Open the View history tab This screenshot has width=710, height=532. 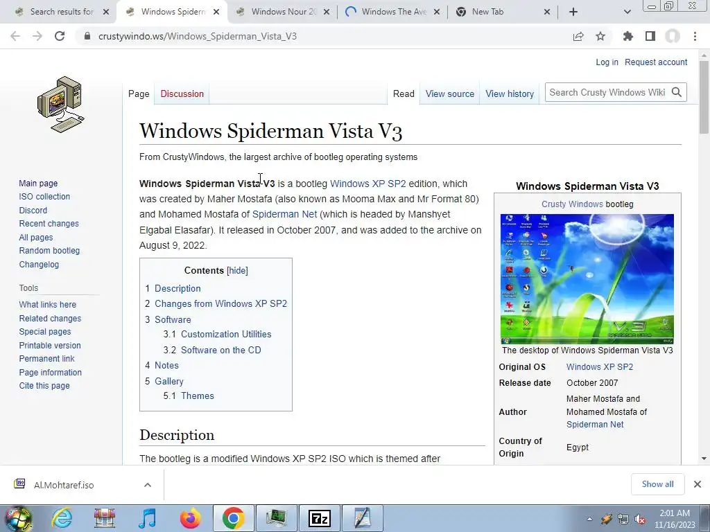pos(510,94)
